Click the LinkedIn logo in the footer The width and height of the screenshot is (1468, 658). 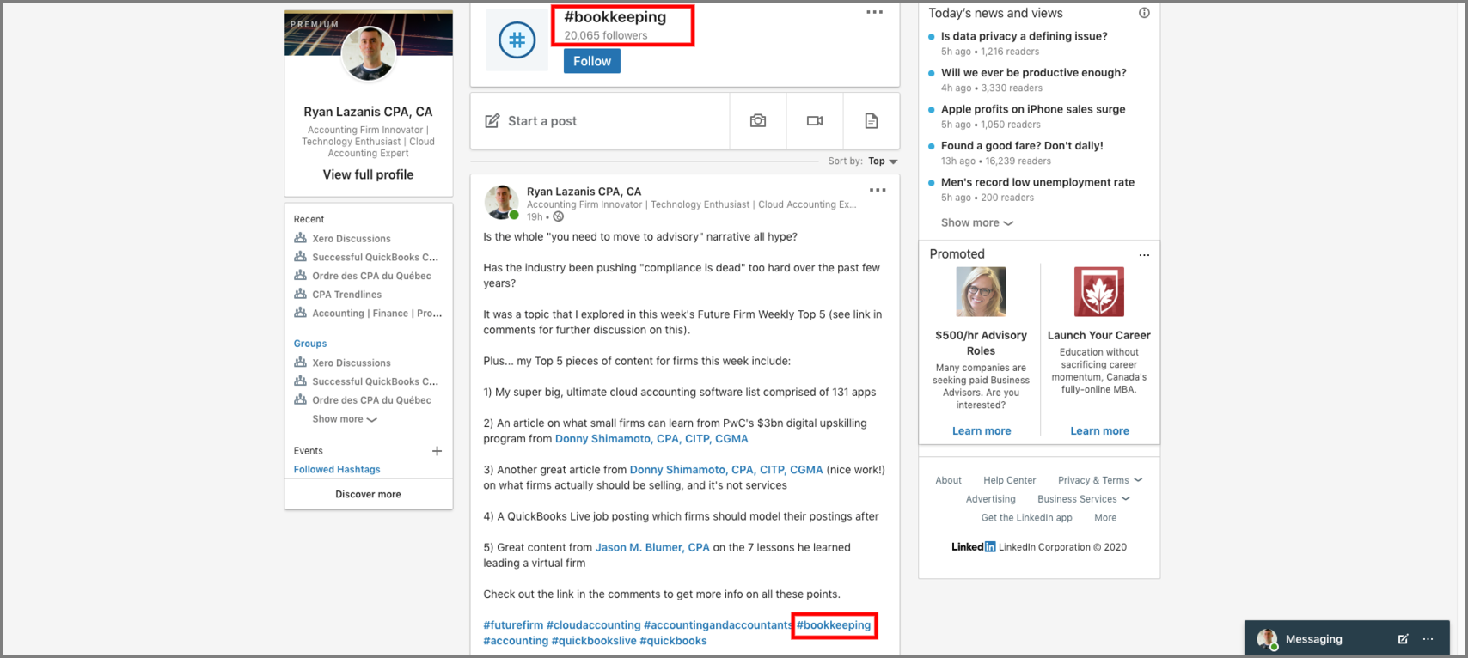973,547
